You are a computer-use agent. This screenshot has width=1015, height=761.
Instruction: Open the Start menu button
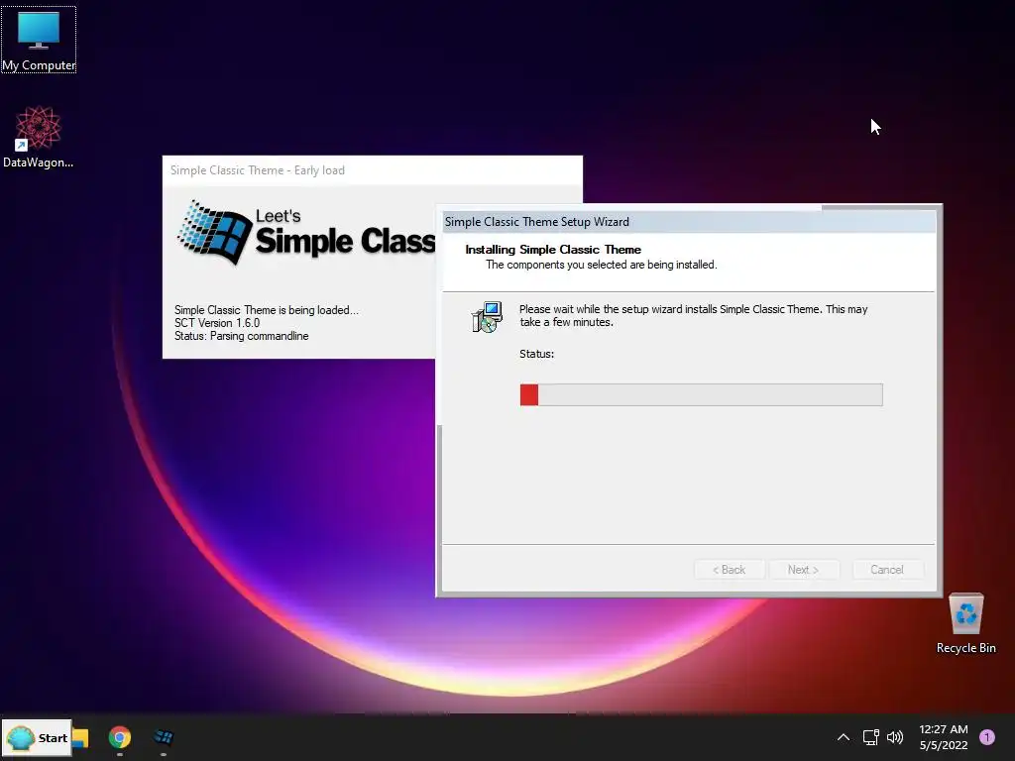37,737
